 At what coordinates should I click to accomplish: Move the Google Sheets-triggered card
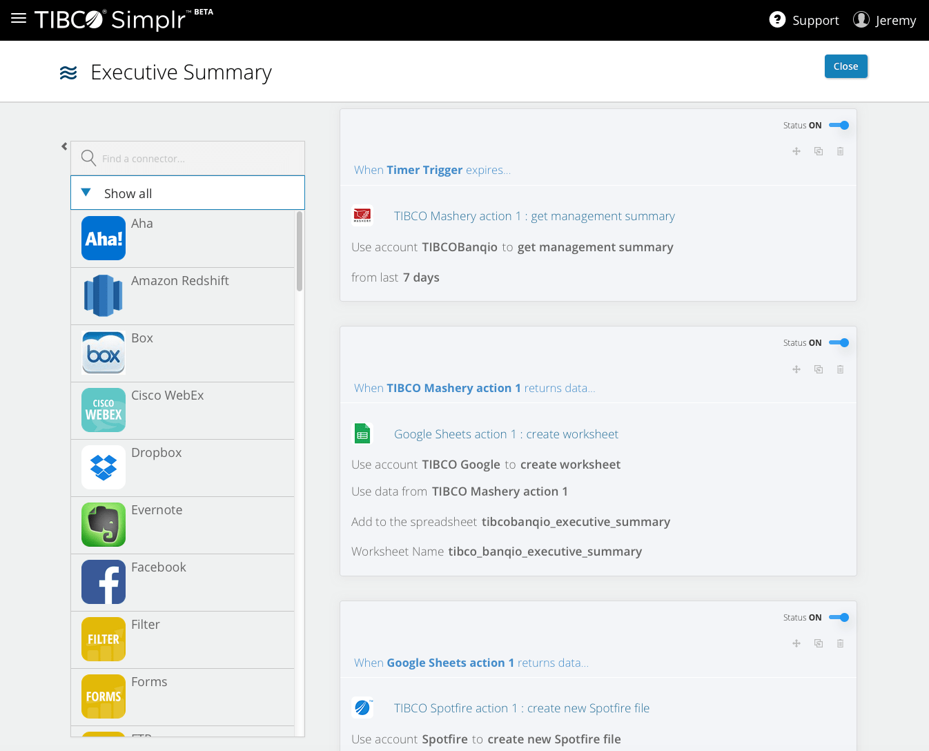pos(796,643)
